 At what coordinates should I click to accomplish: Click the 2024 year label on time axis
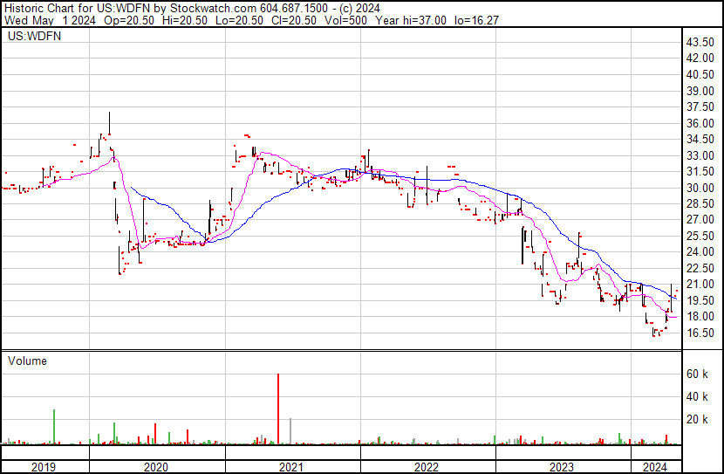click(x=655, y=467)
